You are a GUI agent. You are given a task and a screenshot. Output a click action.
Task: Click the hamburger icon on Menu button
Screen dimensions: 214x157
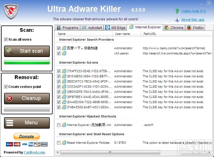coord(10,123)
